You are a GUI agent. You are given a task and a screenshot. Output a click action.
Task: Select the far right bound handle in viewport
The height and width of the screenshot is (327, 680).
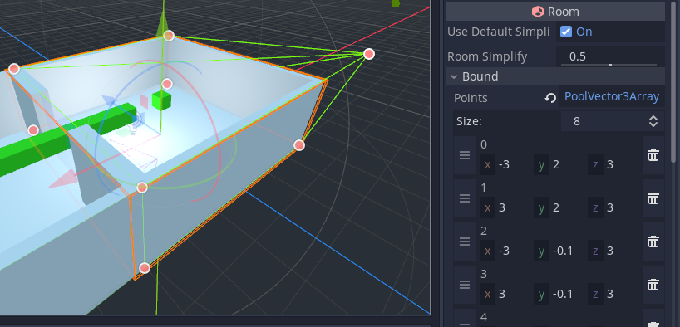(369, 54)
